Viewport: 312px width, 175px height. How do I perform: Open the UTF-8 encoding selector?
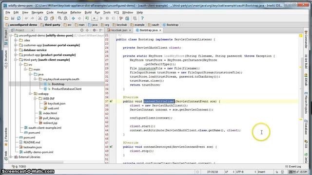click(246, 172)
